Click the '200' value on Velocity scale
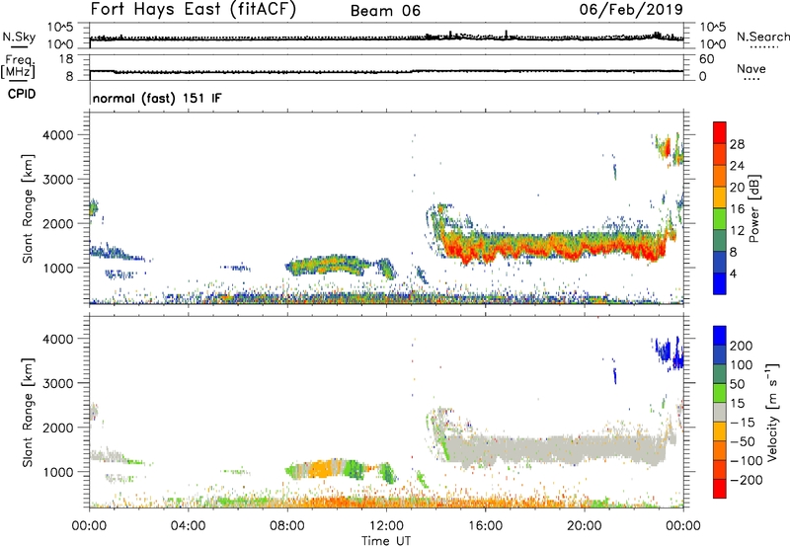790x547 pixels. (742, 346)
